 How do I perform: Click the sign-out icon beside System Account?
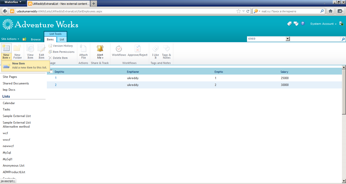coord(341,24)
